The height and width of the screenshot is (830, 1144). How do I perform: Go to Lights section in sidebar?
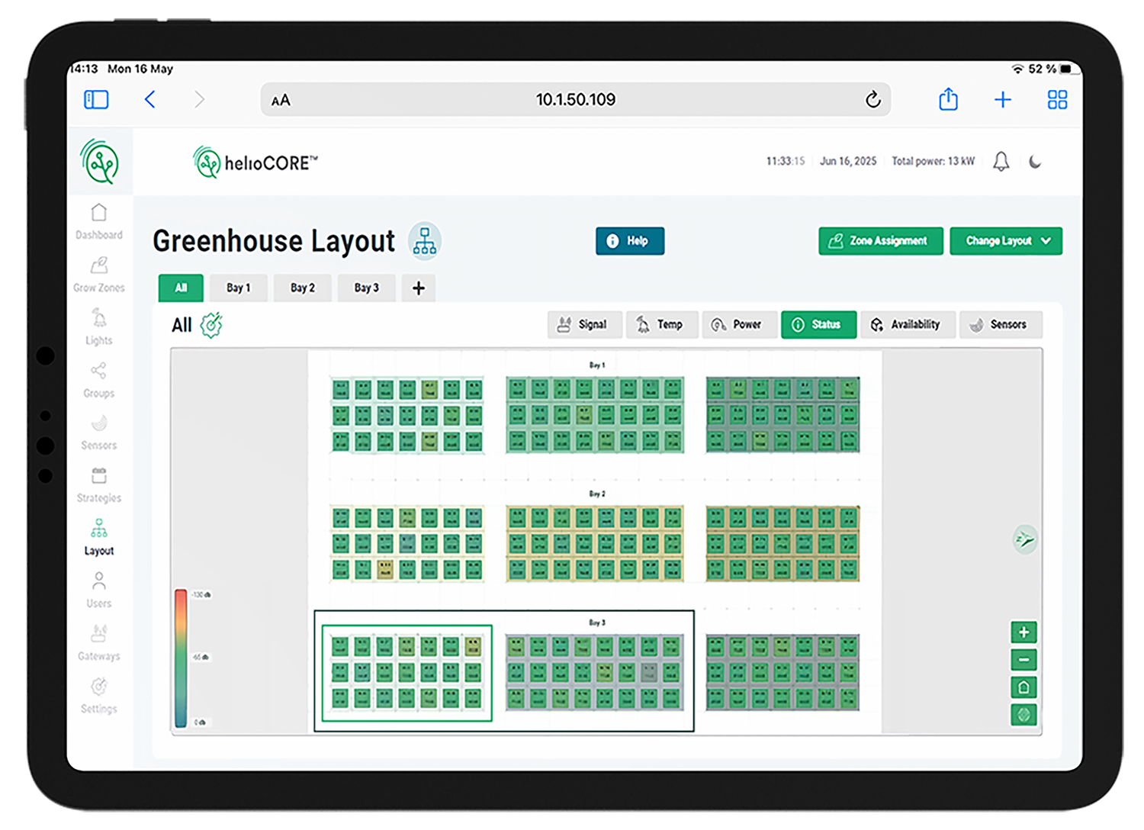point(99,328)
